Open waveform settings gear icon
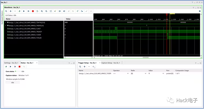The image size is (204, 109). click(x=200, y=11)
